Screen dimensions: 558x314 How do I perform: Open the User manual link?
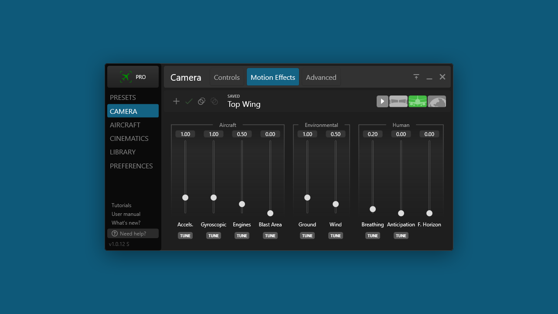126,214
